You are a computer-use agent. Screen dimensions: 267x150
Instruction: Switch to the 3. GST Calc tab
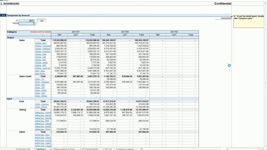tap(107, 149)
